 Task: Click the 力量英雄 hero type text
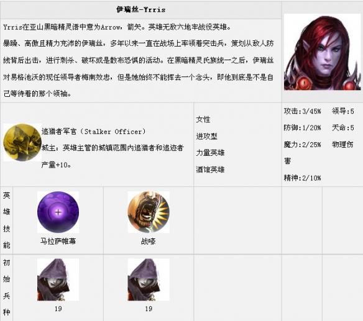tap(210, 153)
